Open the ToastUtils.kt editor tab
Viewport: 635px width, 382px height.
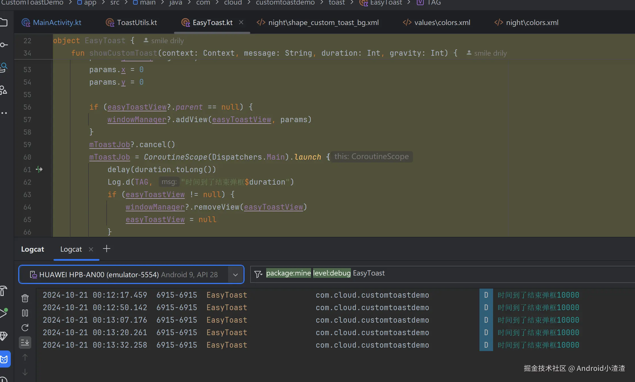click(x=137, y=22)
